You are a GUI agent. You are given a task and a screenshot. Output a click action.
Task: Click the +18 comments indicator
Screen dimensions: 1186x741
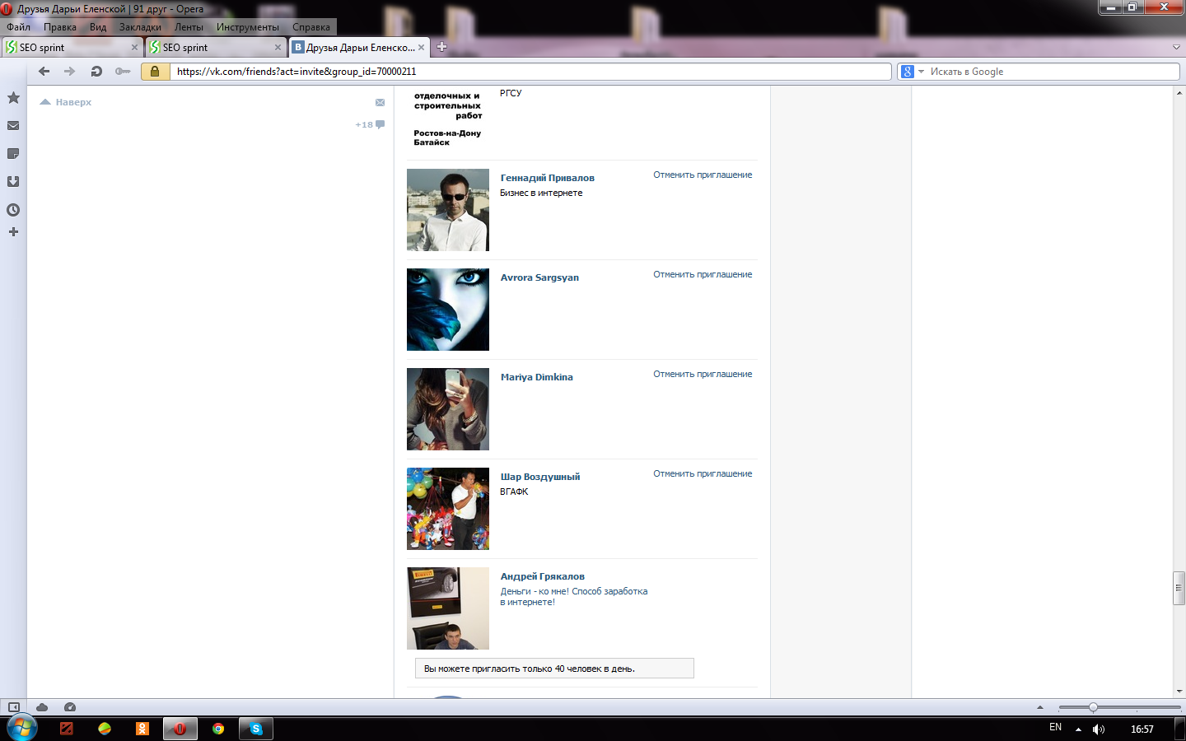(x=370, y=125)
